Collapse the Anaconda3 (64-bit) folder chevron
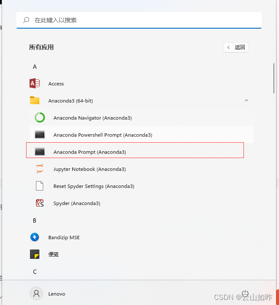 click(246, 100)
